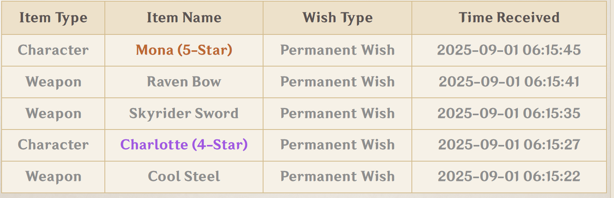The height and width of the screenshot is (198, 614).
Task: Click the Raven Bow item name
Action: click(184, 82)
